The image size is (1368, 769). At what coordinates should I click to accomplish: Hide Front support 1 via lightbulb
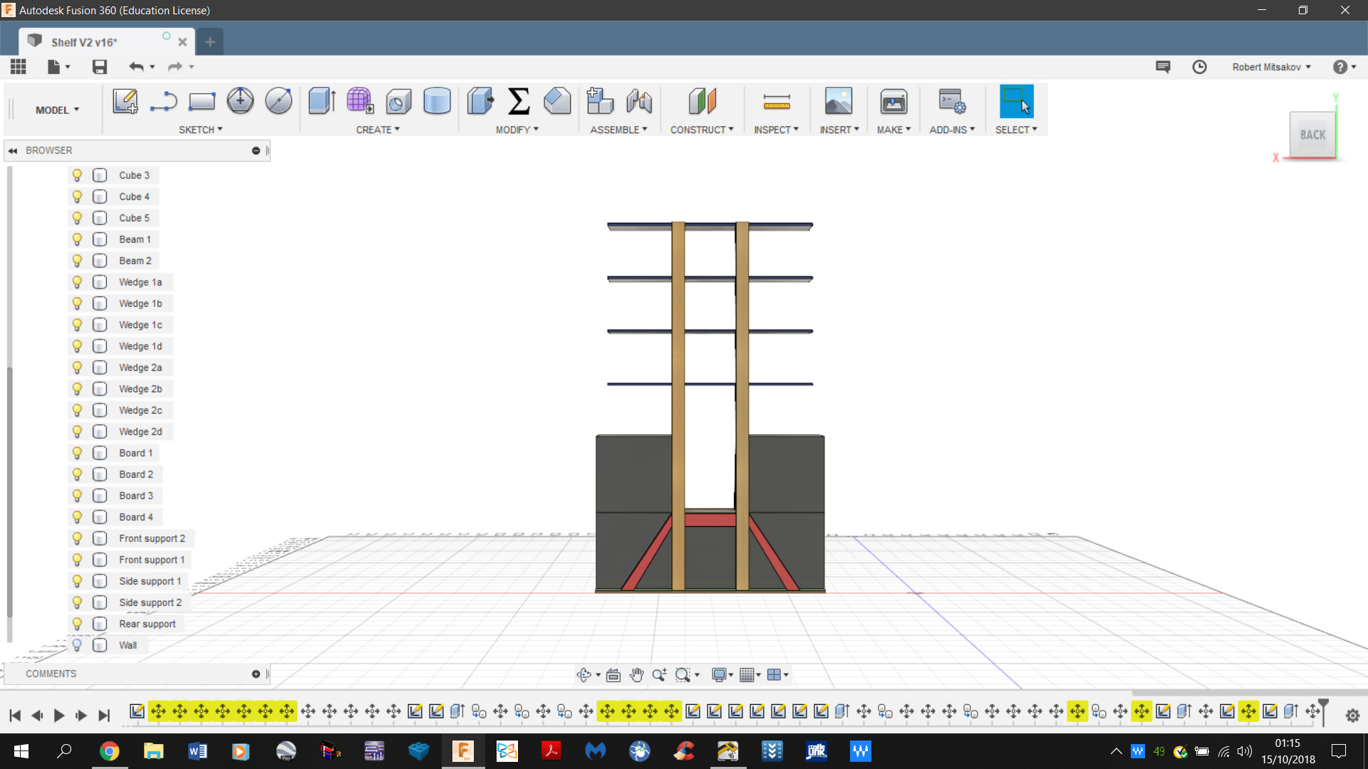[77, 560]
